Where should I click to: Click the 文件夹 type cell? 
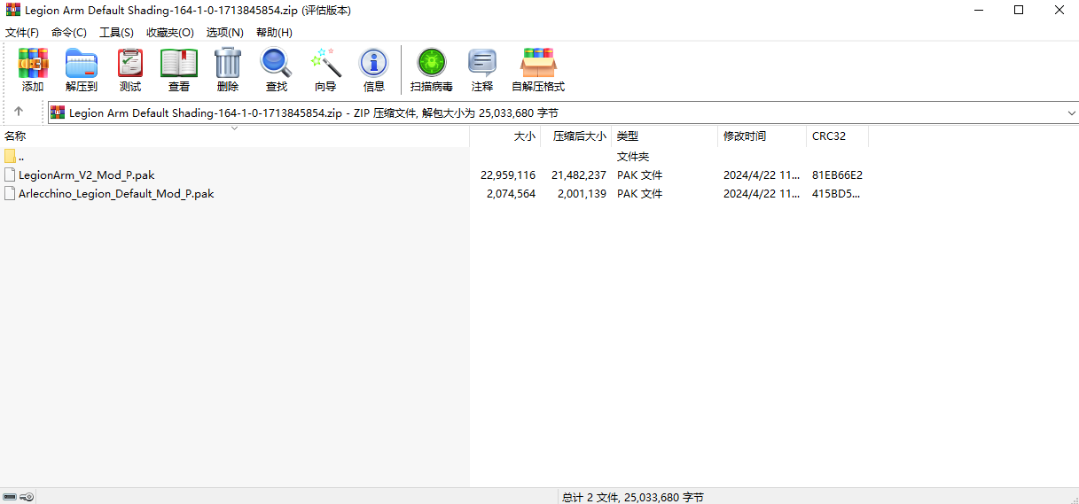[x=633, y=156]
